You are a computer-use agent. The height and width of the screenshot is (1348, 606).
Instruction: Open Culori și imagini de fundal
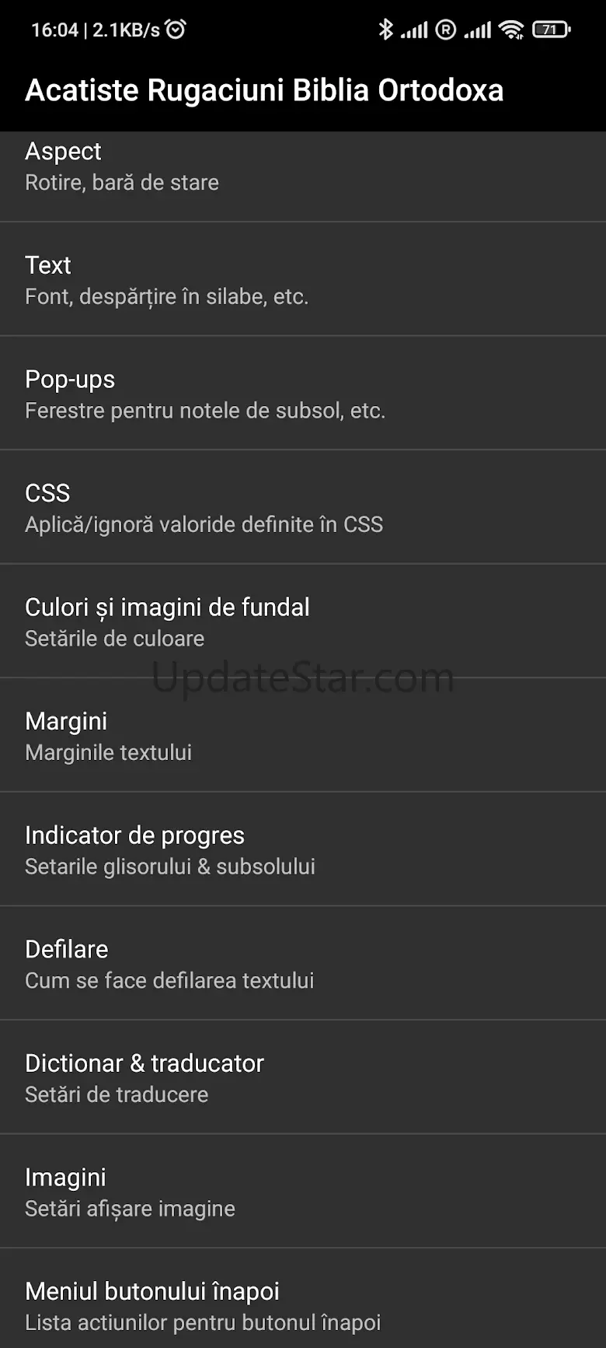pos(303,621)
